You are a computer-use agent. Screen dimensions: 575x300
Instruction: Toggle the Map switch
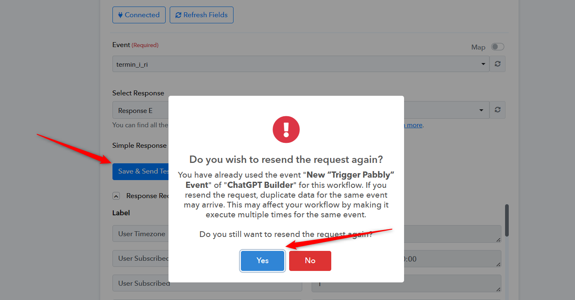(x=497, y=47)
